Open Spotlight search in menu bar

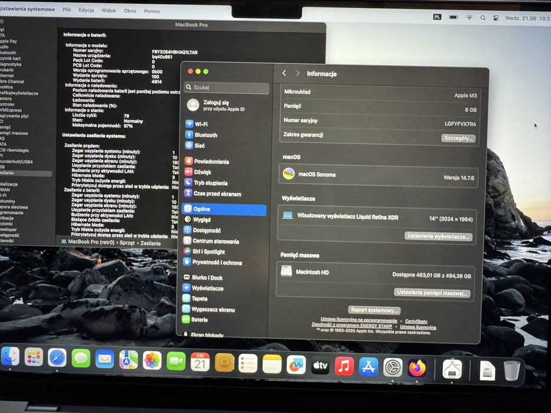(x=483, y=18)
